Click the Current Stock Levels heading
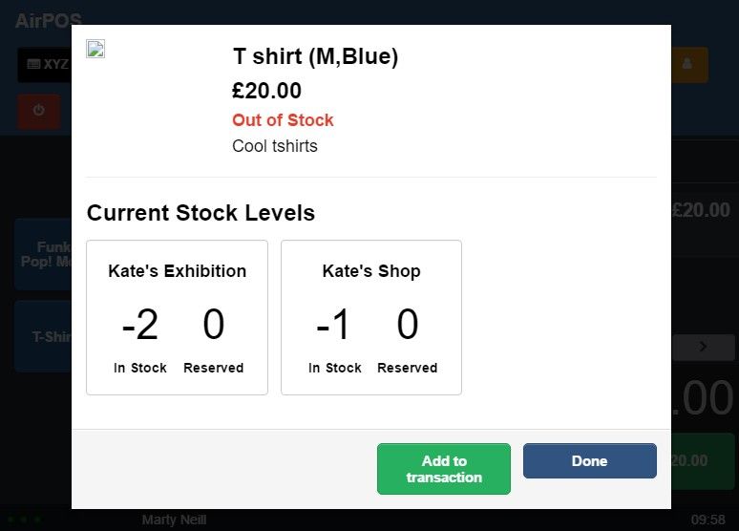Screen dimensions: 739x531 (201, 213)
